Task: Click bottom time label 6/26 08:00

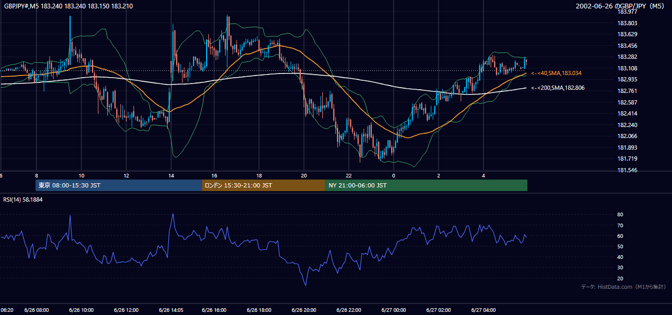Action: pyautogui.click(x=36, y=310)
